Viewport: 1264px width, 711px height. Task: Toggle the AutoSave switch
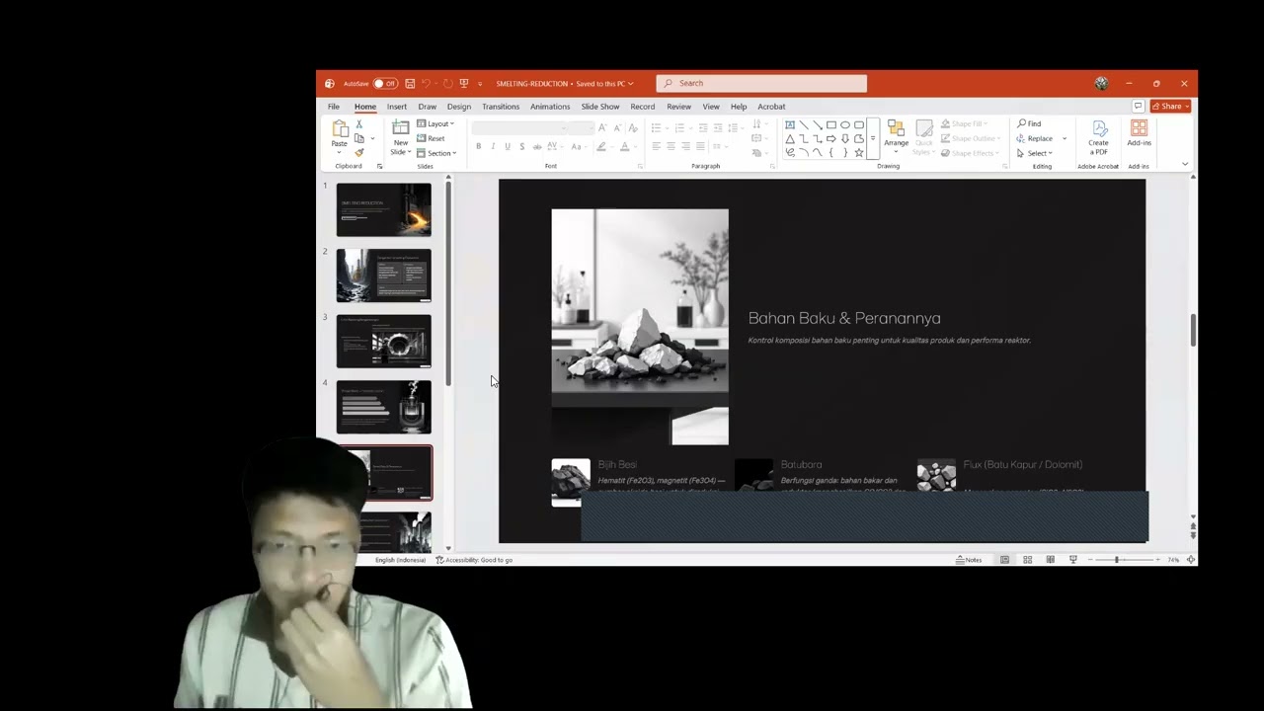click(385, 84)
